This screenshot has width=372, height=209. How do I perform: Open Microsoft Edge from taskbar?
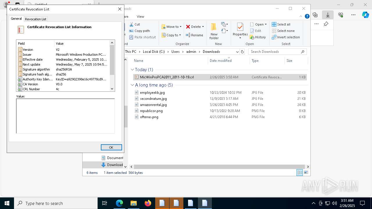click(119, 203)
